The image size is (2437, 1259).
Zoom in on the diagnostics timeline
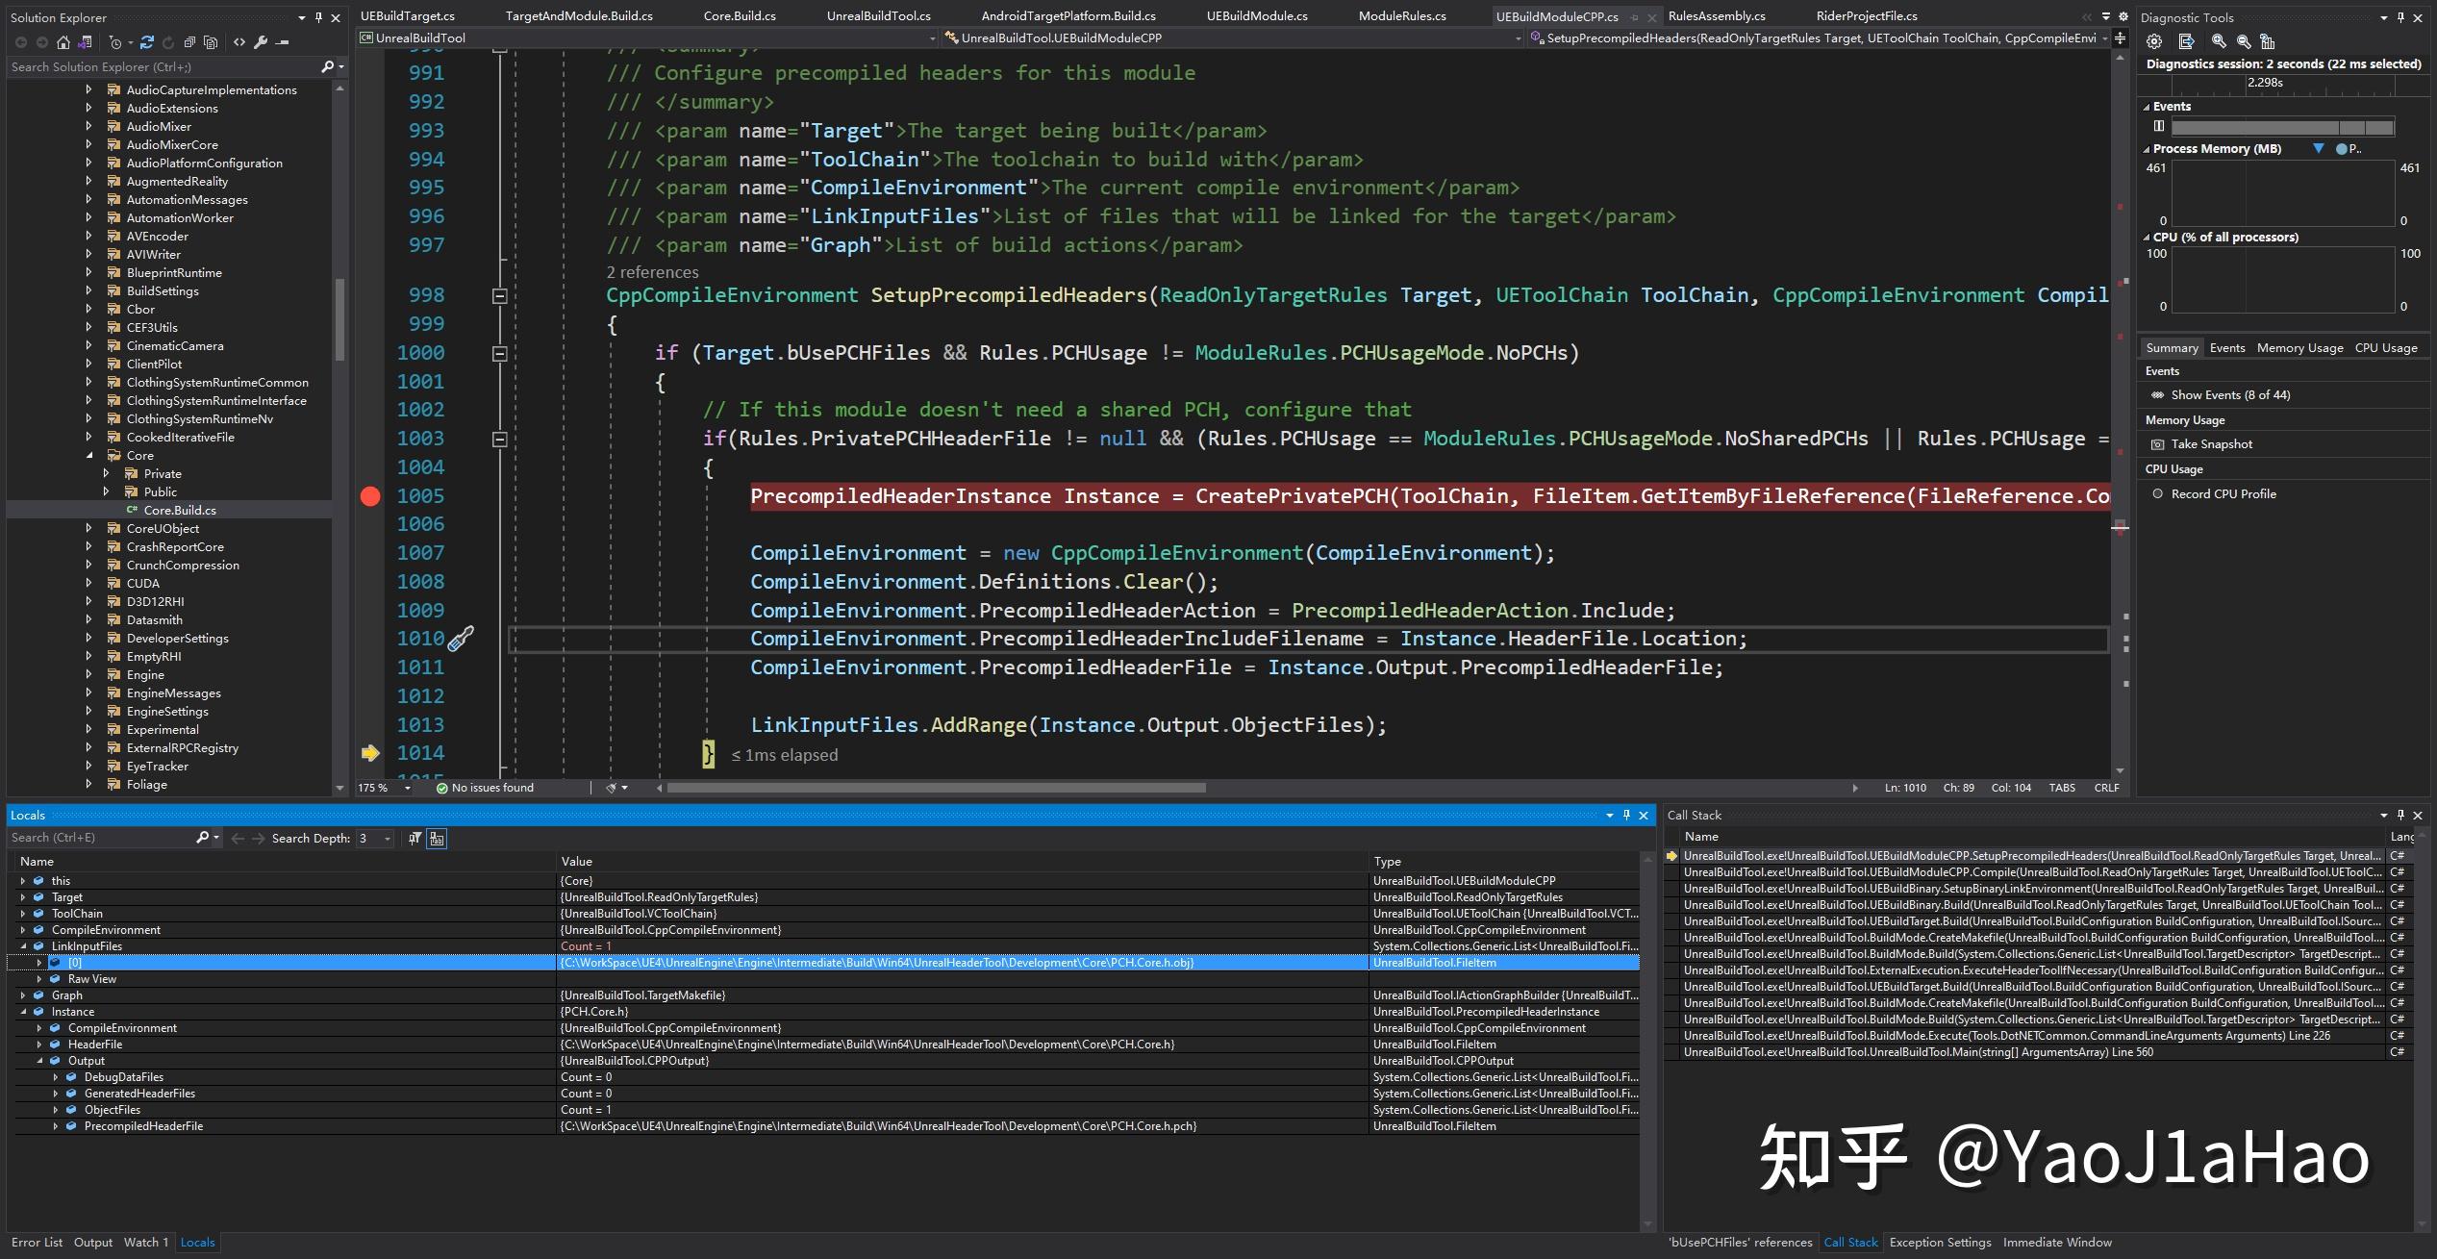coord(2219,42)
